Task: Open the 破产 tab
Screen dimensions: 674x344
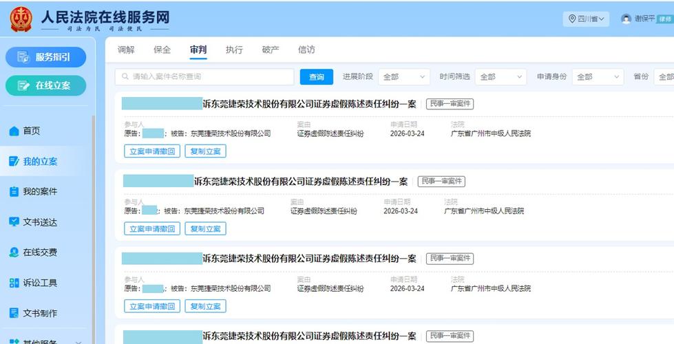Action: (x=271, y=50)
